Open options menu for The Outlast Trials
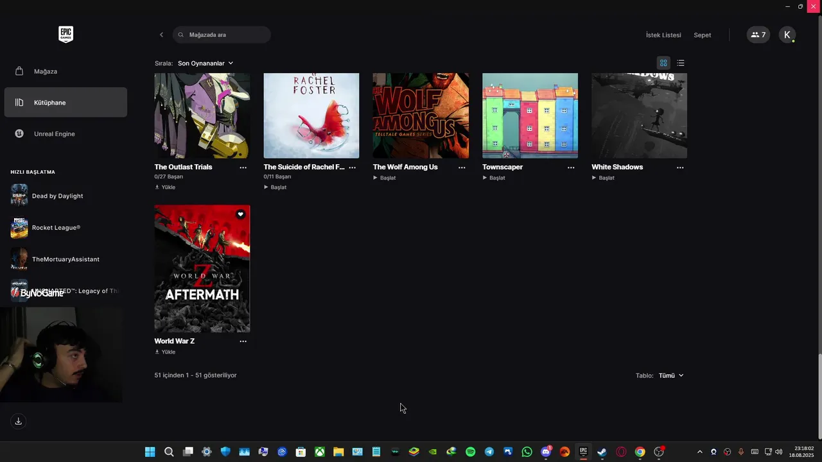Screen dimensions: 822x462 point(243,167)
